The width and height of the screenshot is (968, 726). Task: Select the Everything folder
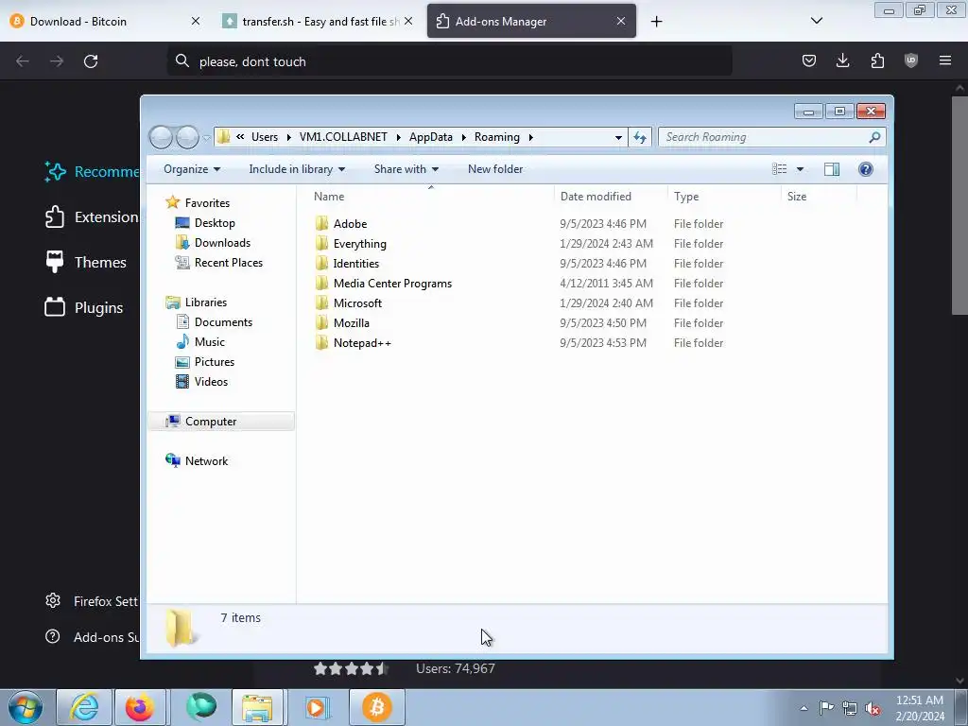(360, 243)
